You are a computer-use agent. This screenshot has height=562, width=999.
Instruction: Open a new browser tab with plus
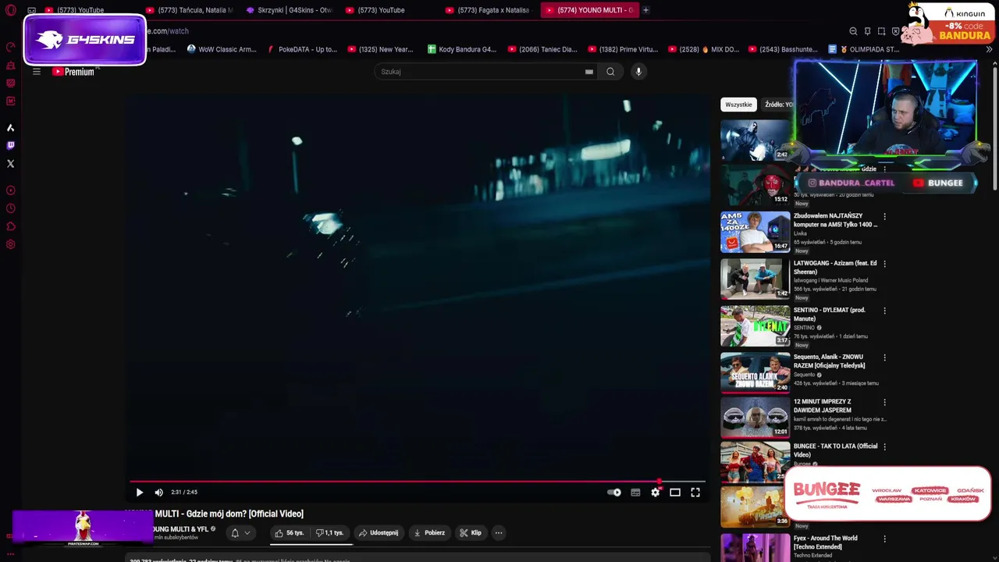pyautogui.click(x=645, y=10)
